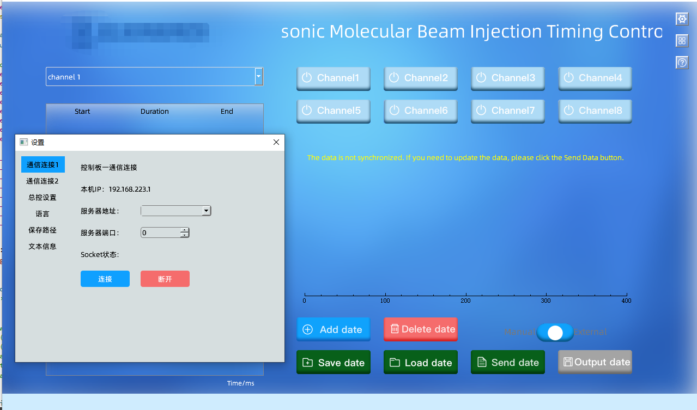The height and width of the screenshot is (410, 697).
Task: Toggle Channel2 power button
Action: [x=420, y=78]
